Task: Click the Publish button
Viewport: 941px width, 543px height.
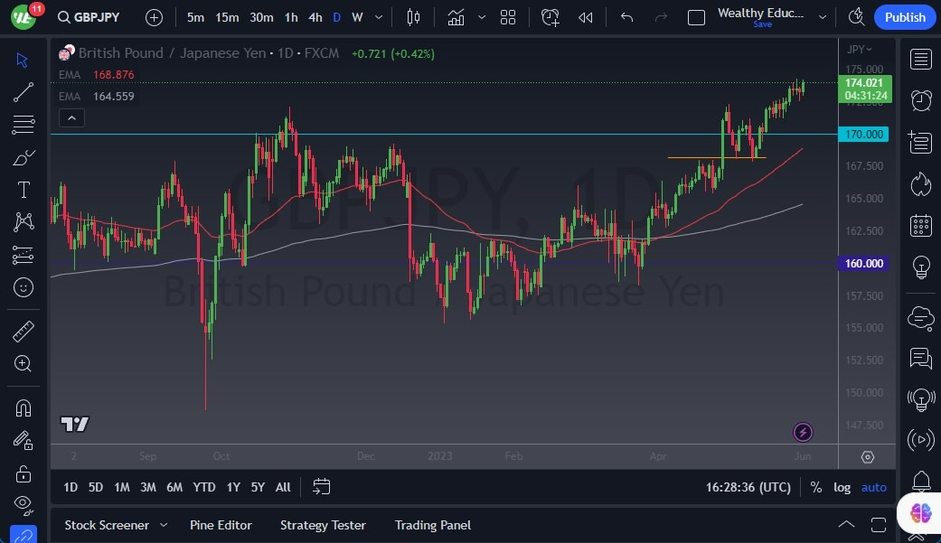Action: pos(904,16)
